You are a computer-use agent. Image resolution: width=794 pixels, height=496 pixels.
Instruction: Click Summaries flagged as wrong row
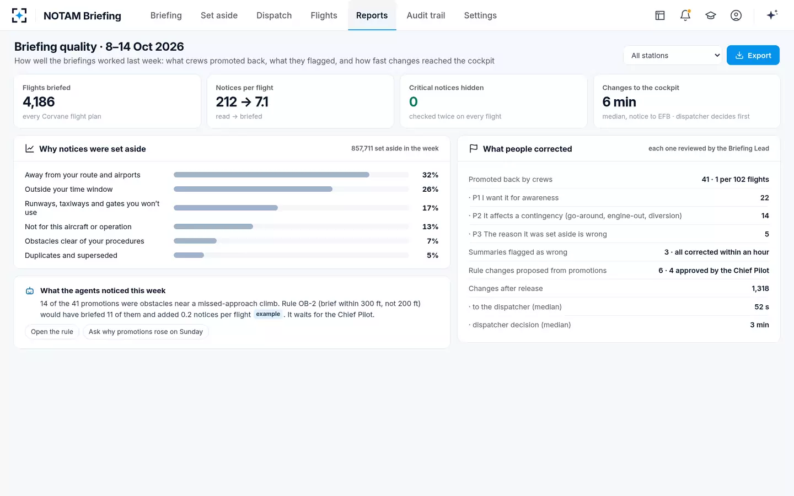pyautogui.click(x=619, y=252)
